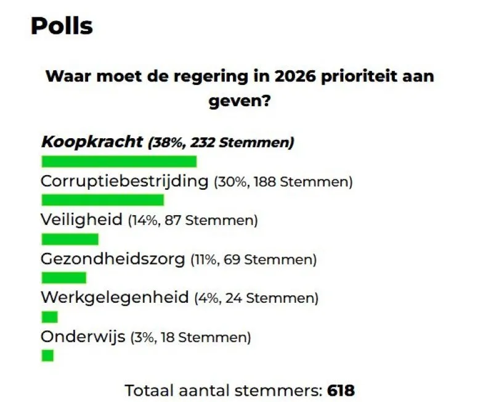Select the Veiligheid option label

tap(82, 219)
